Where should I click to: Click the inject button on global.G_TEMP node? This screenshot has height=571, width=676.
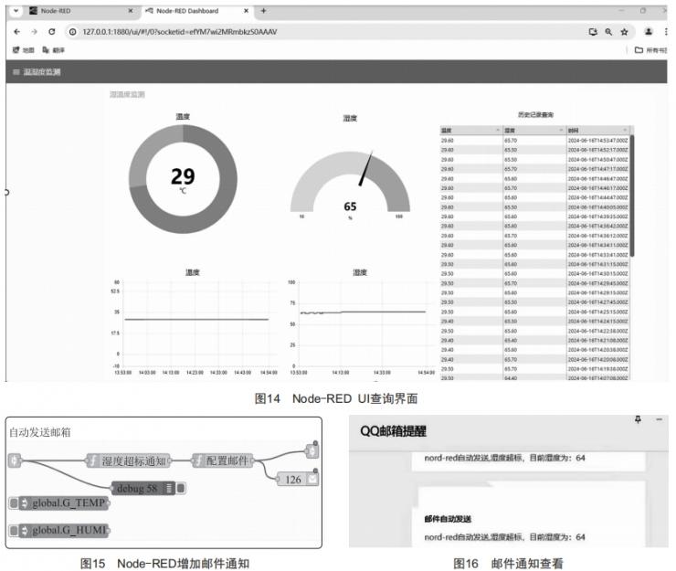[x=14, y=502]
